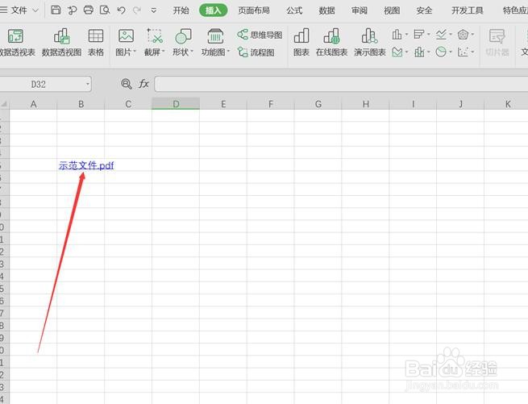Expand the column chart type dropdown arrow

tap(406, 35)
